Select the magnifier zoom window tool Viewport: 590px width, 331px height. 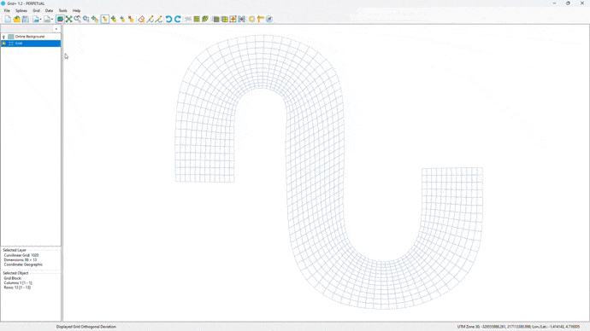coord(86,19)
